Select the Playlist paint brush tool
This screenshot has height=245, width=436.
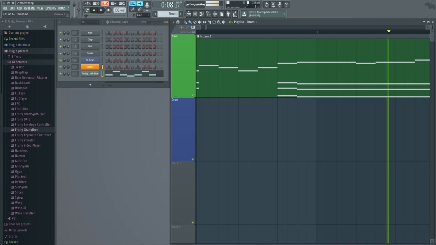[190, 22]
